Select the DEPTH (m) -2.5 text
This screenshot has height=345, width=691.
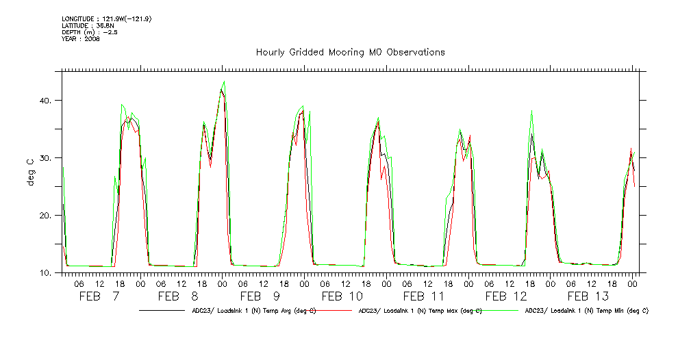89,32
